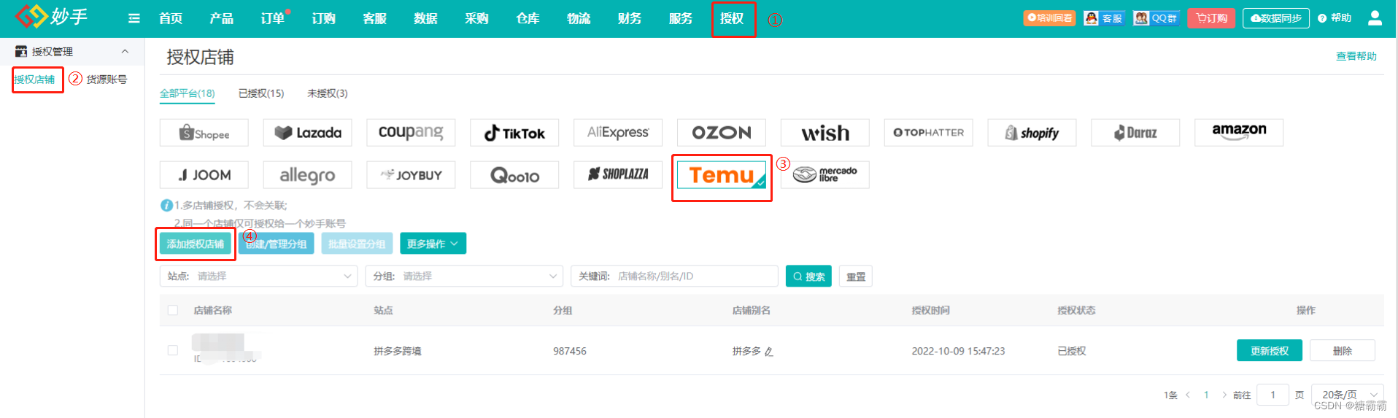Open the 授权 menu
The height and width of the screenshot is (418, 1398).
click(732, 18)
